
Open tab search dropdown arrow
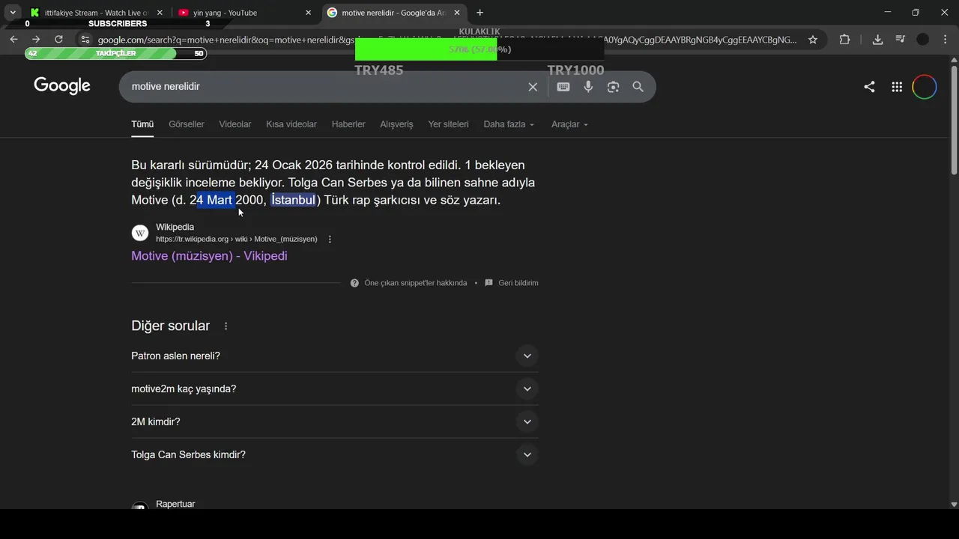[13, 13]
